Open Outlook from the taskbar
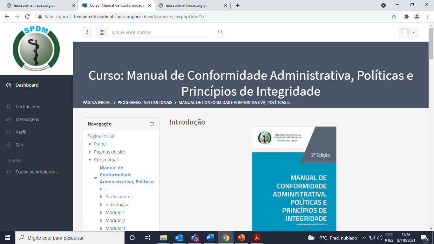The image size is (434, 244). click(x=179, y=238)
